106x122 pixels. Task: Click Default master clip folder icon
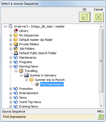[x=16, y=40]
